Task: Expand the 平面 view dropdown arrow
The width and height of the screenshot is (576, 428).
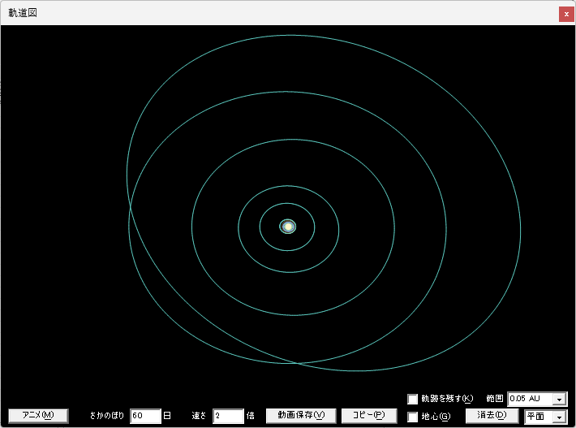Action: pos(559,417)
